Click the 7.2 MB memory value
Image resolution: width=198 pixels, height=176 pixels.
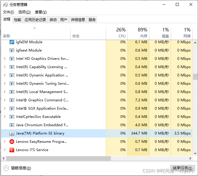[141, 100]
